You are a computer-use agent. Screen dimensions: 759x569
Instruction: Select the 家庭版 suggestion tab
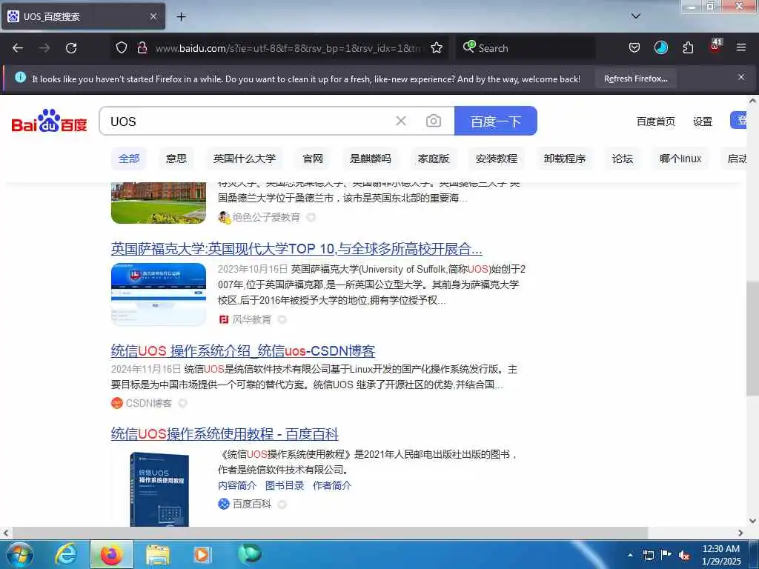pyautogui.click(x=434, y=159)
